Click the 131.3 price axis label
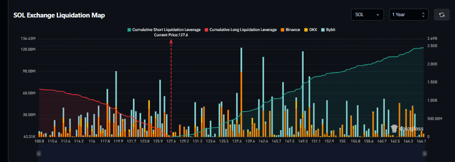The image size is (455, 162). click(197, 141)
